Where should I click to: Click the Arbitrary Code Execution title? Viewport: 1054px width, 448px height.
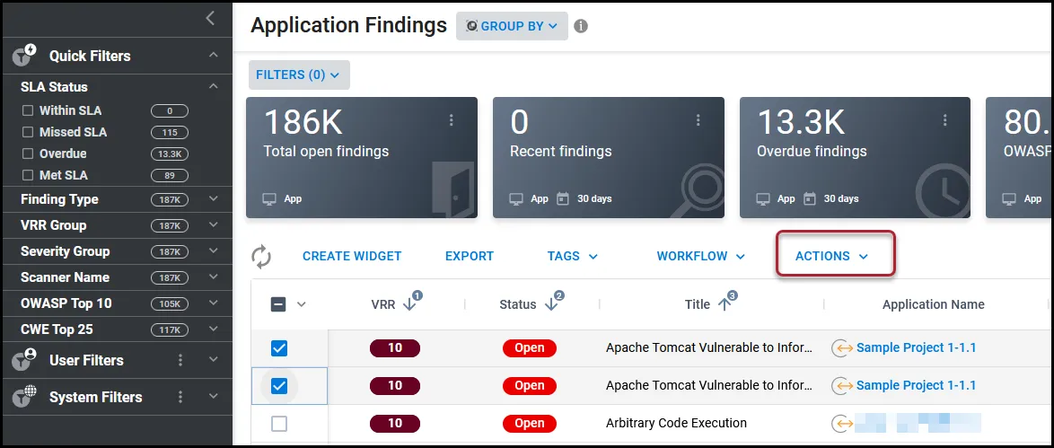[x=676, y=423]
